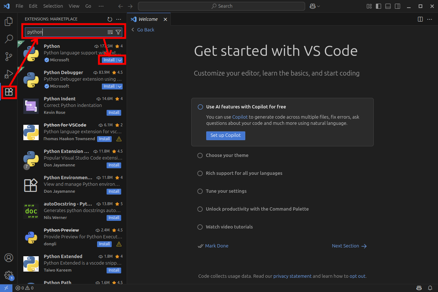Open Install dropdown arrow for Python Debugger
The width and height of the screenshot is (438, 292).
[x=120, y=87]
